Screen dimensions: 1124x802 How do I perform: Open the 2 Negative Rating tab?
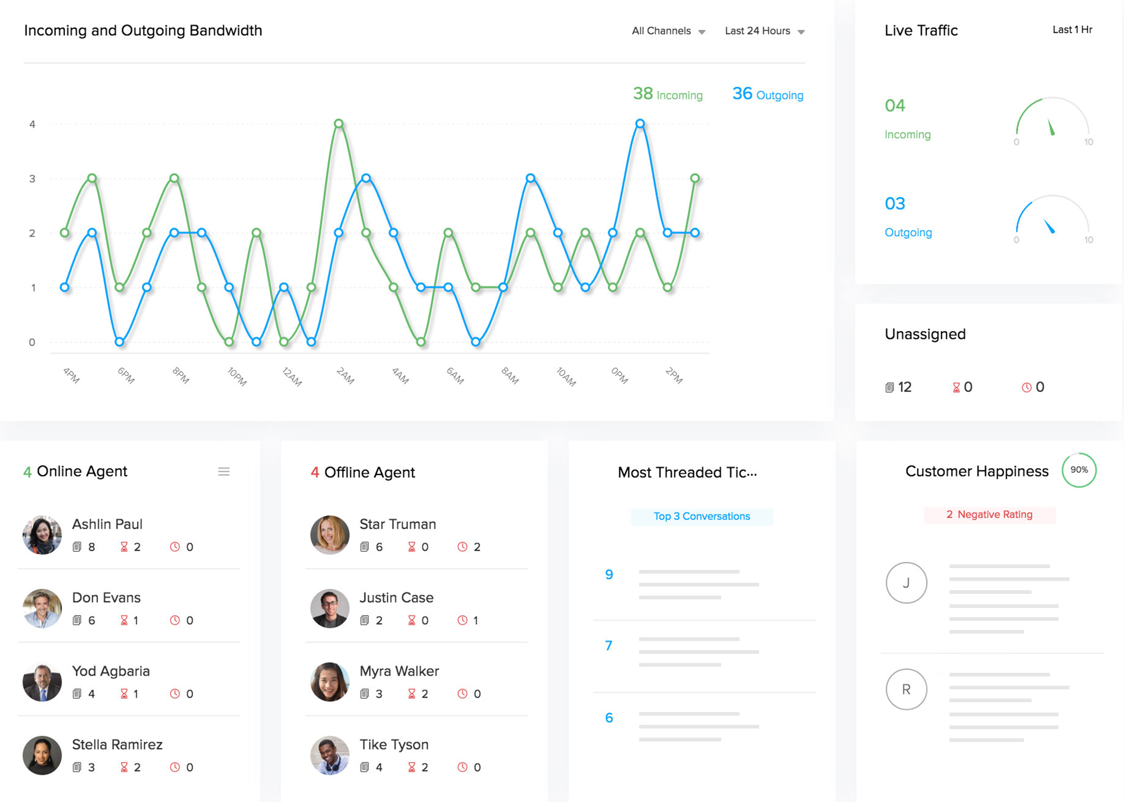pos(989,515)
